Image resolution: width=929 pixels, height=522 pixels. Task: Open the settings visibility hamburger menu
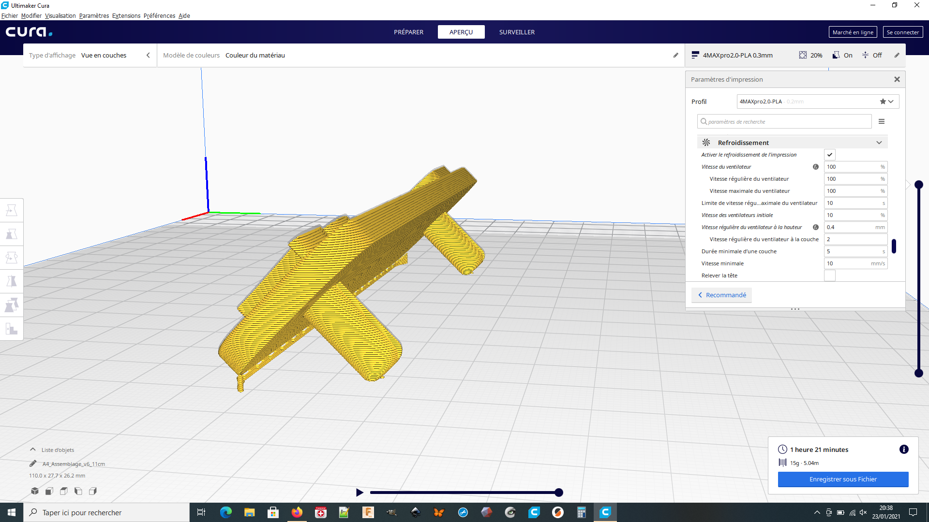pyautogui.click(x=882, y=122)
